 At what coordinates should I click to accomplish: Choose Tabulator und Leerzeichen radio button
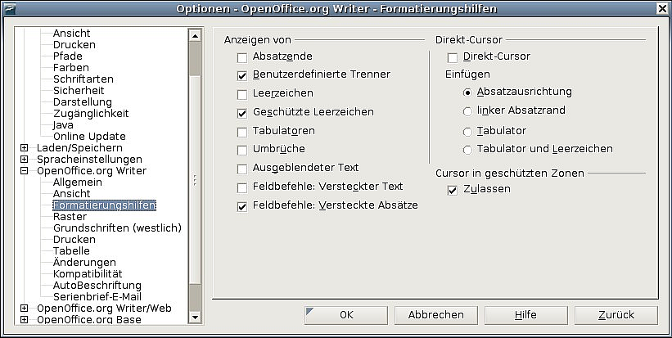click(468, 150)
